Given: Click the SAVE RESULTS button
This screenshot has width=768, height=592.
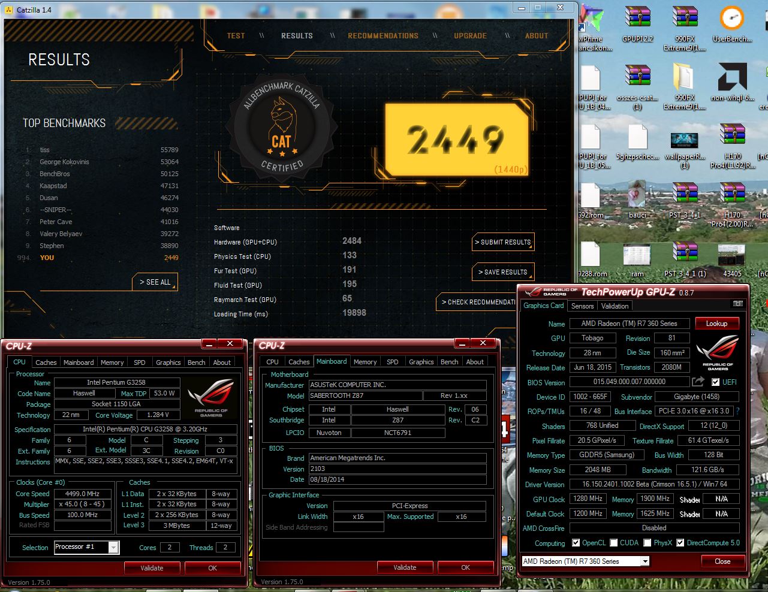Looking at the screenshot, I should pos(503,272).
